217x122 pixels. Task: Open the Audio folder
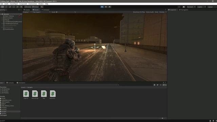click(x=3, y=98)
